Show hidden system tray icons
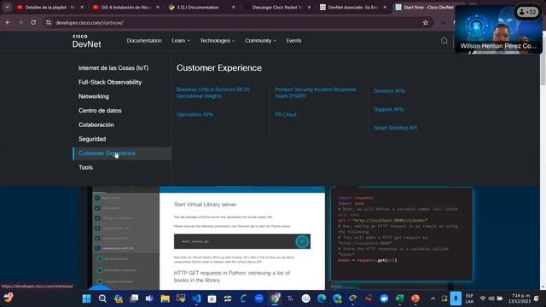 pyautogui.click(x=433, y=298)
